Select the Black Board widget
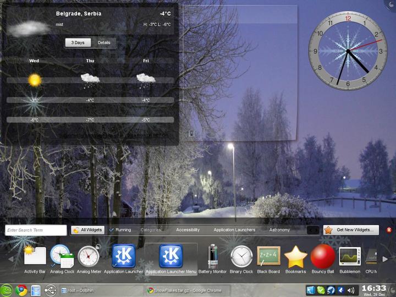 [x=268, y=260]
